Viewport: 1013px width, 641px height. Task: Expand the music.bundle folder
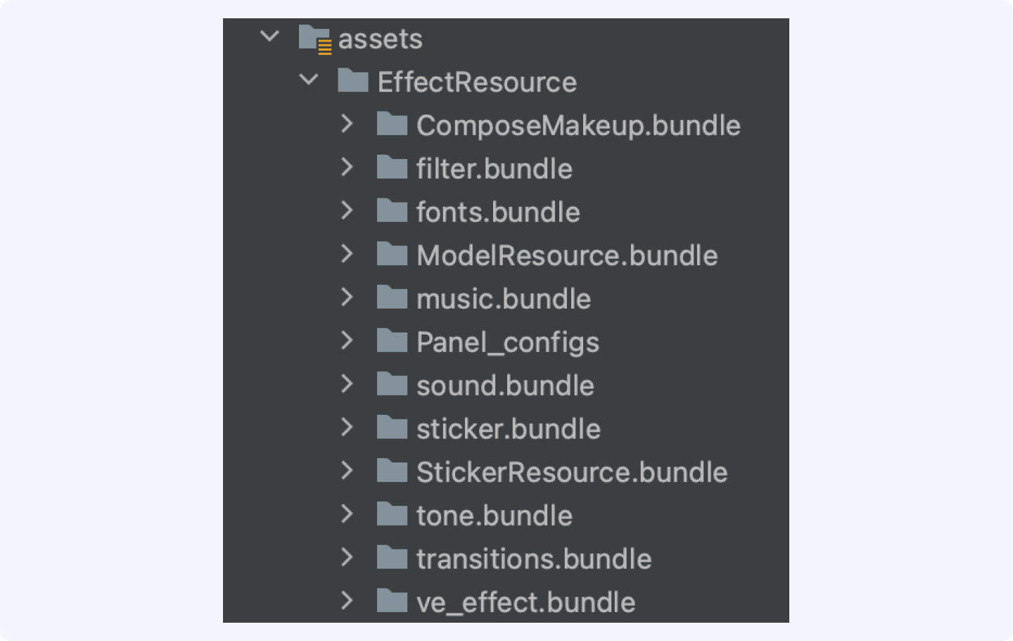click(x=347, y=297)
